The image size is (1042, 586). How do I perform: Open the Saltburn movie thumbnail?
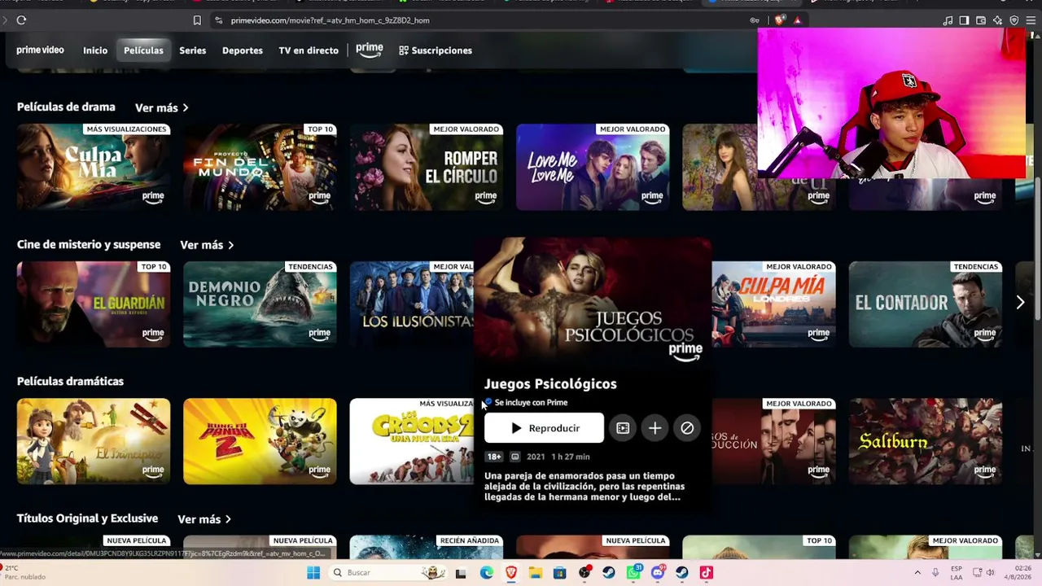(926, 441)
